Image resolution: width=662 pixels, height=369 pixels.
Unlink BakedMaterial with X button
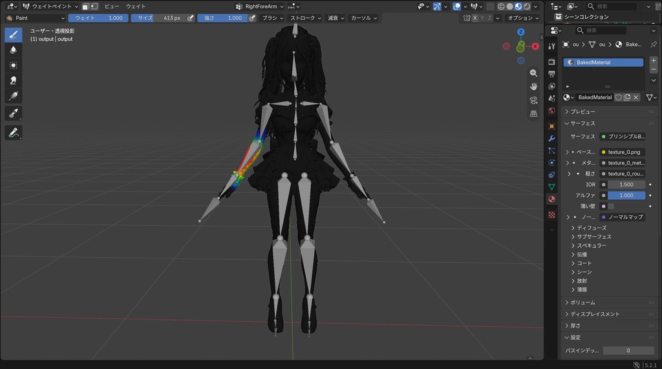636,97
